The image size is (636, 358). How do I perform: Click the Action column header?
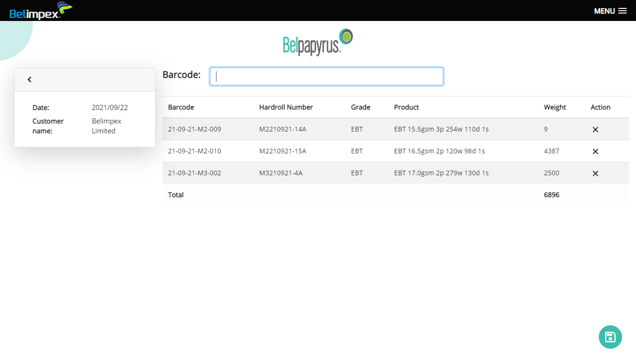[x=600, y=107]
